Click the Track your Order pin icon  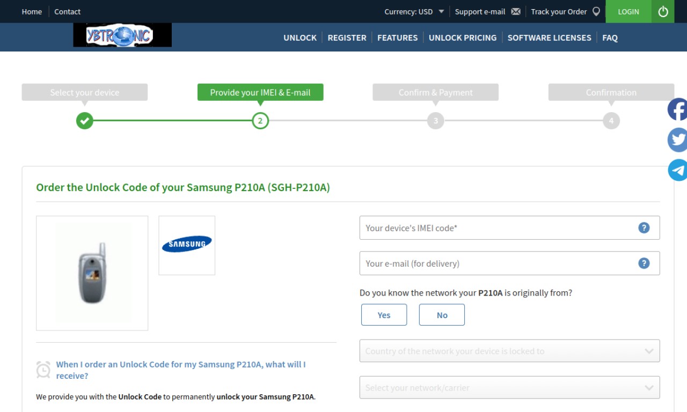coord(596,11)
